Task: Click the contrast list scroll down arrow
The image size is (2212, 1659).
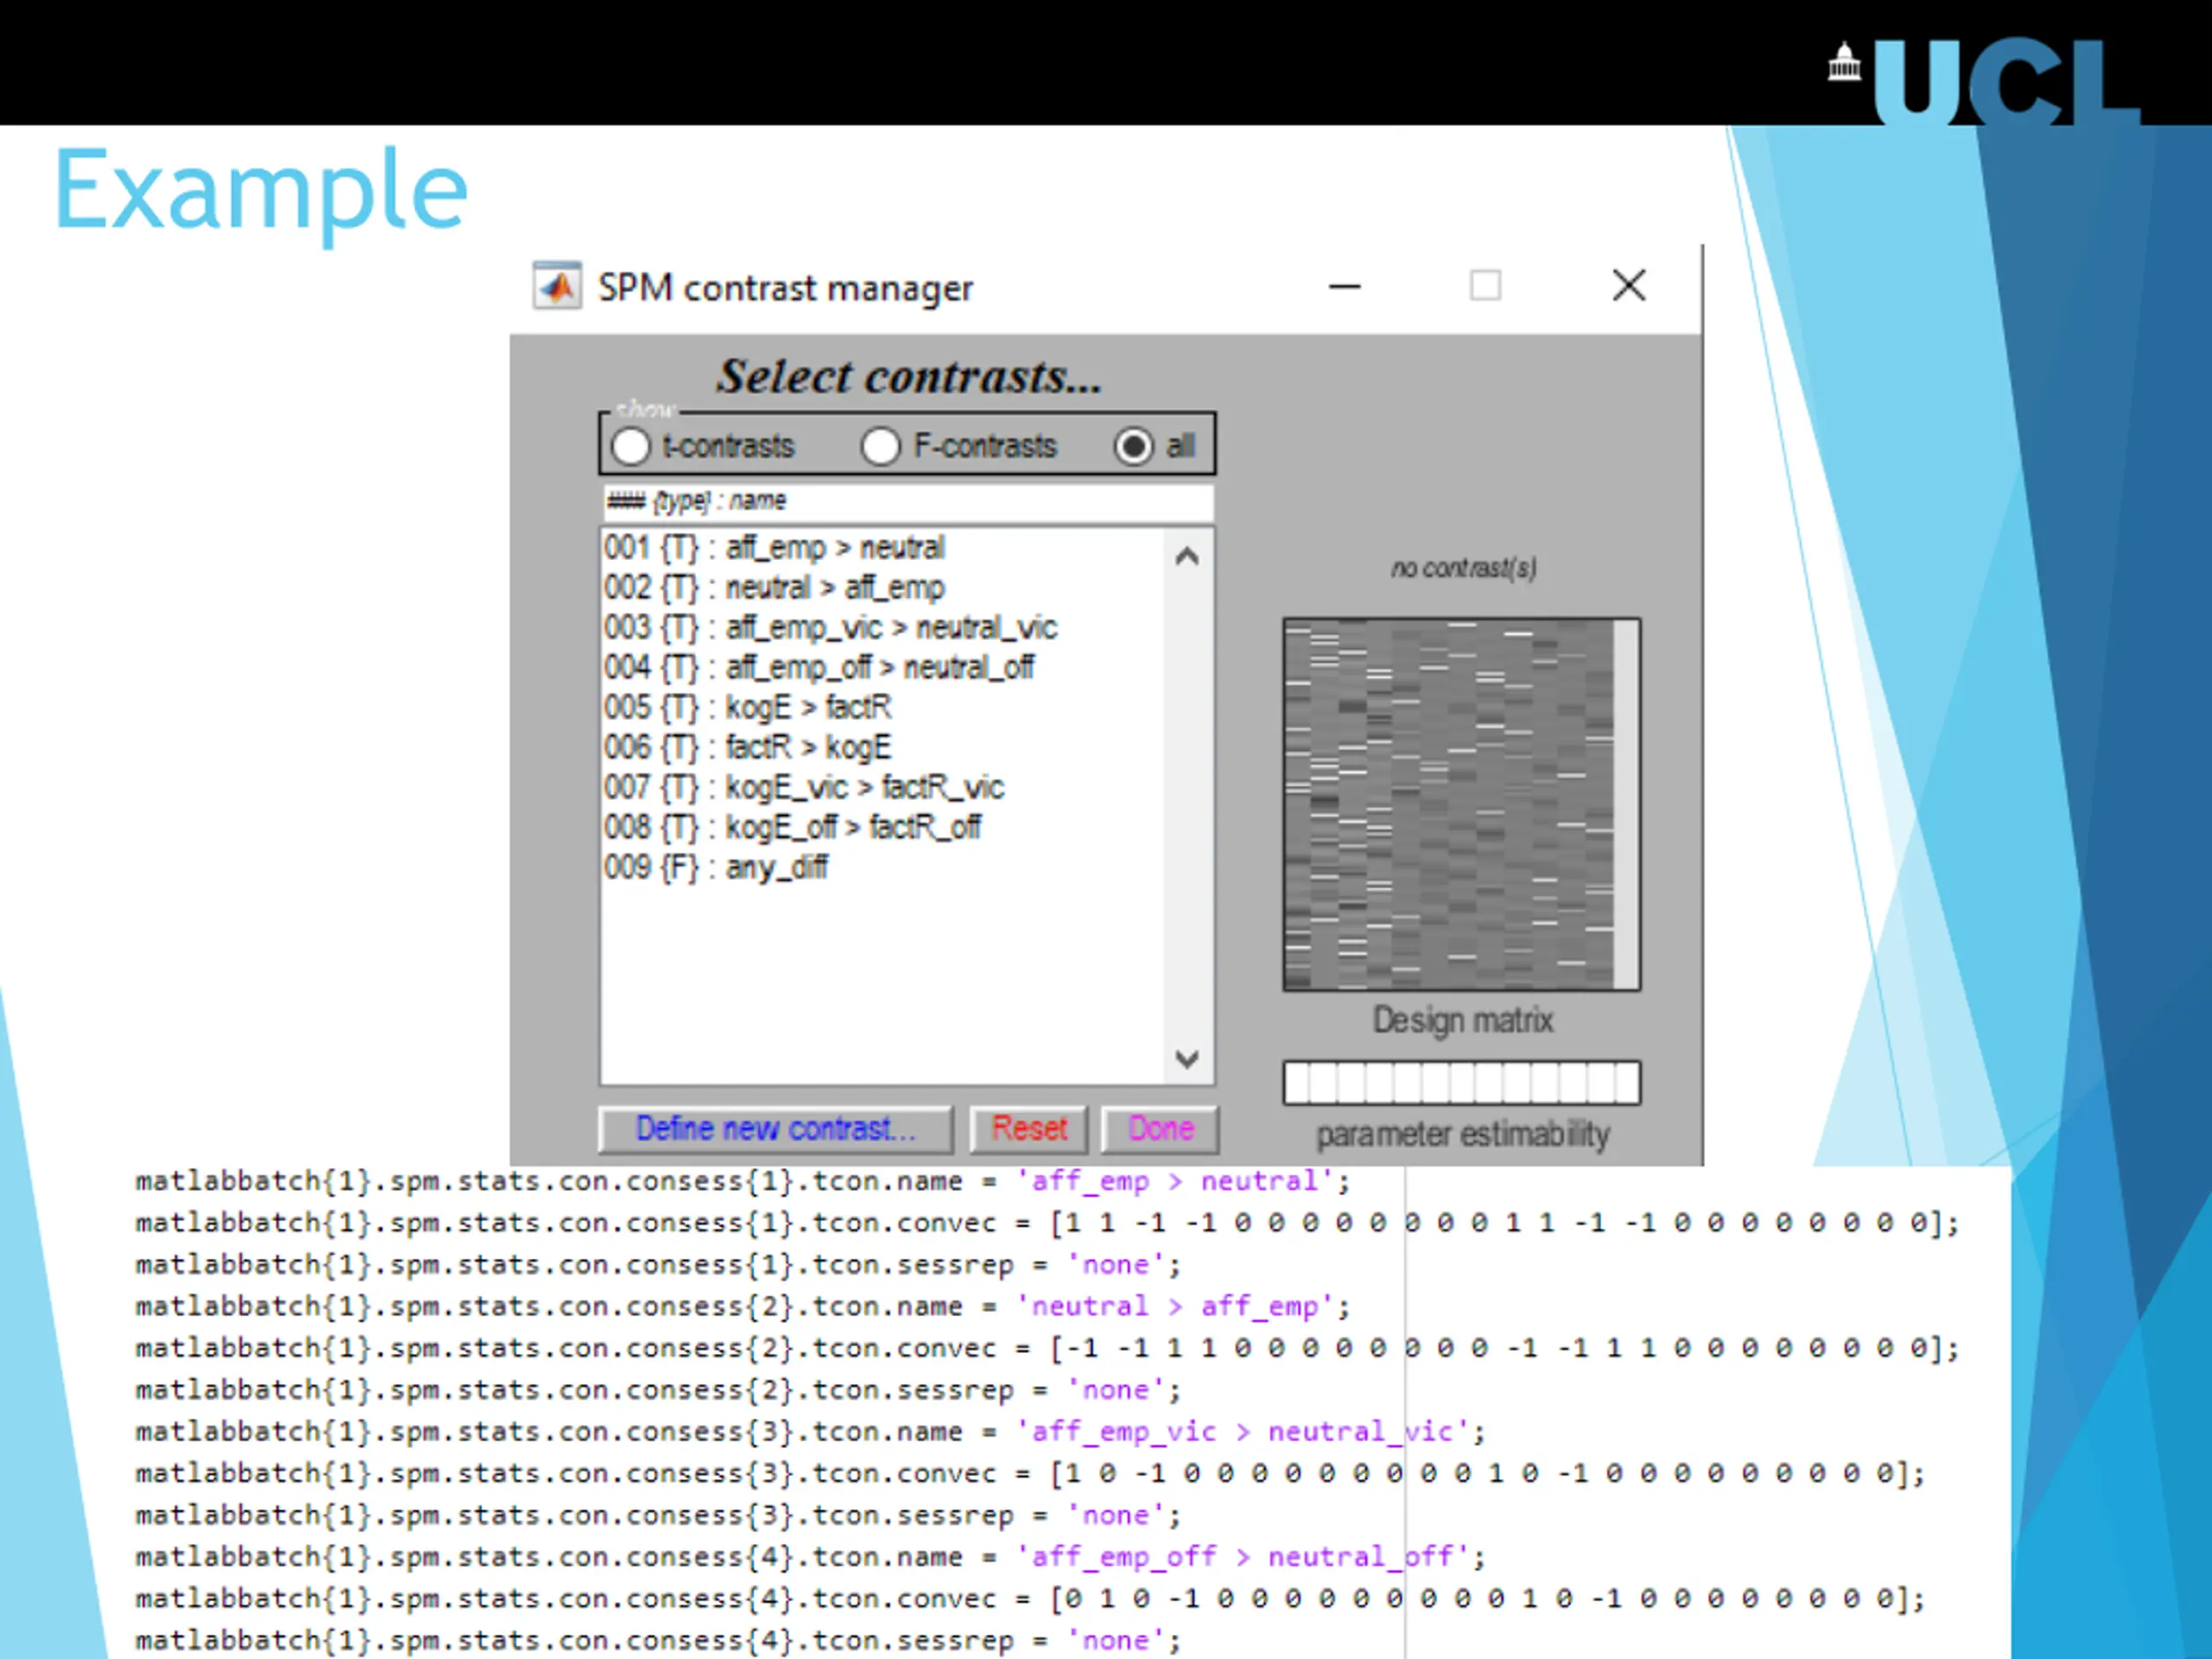Action: [x=1187, y=1059]
